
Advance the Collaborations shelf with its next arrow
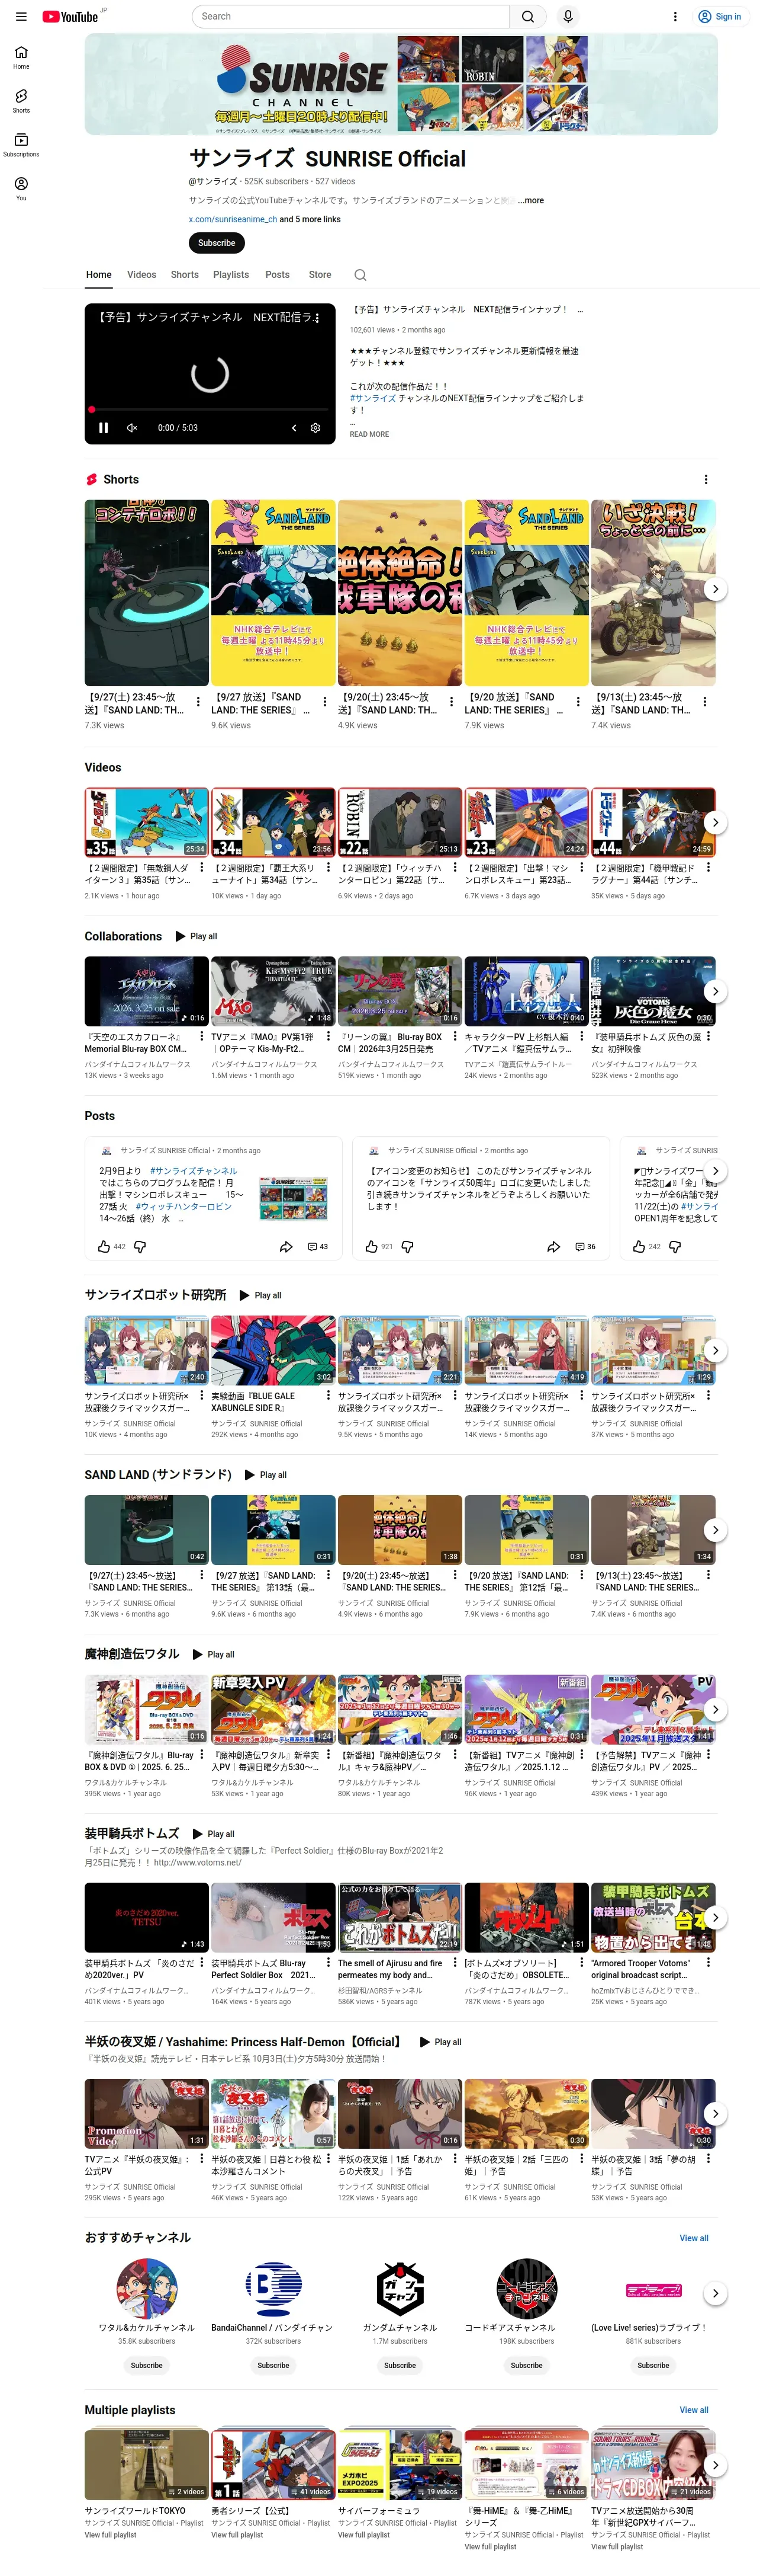[715, 991]
